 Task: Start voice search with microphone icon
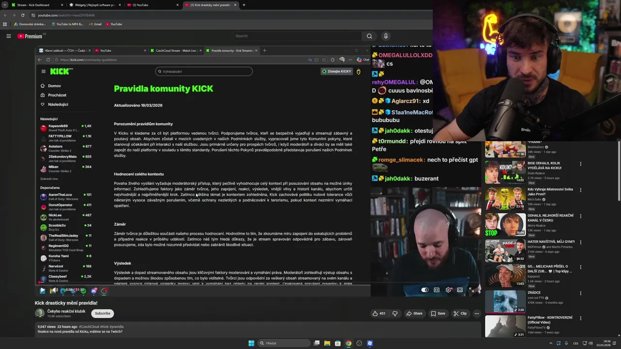pos(386,36)
